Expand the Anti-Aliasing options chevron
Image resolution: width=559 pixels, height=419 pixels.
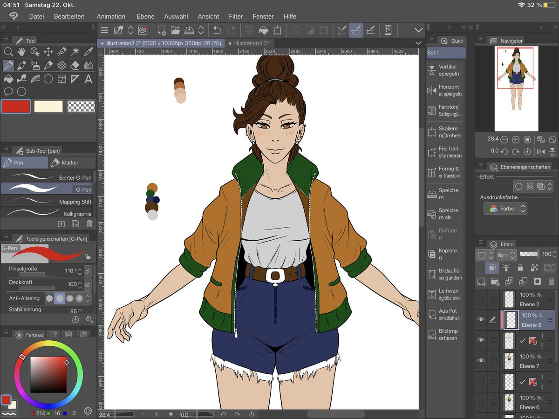(x=88, y=298)
